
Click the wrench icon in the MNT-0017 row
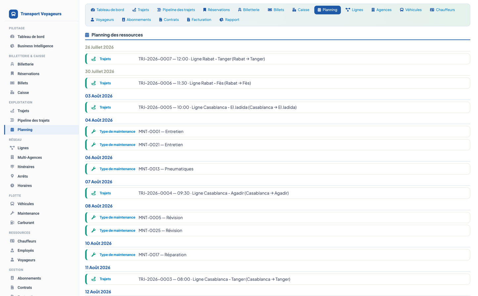[x=94, y=255]
